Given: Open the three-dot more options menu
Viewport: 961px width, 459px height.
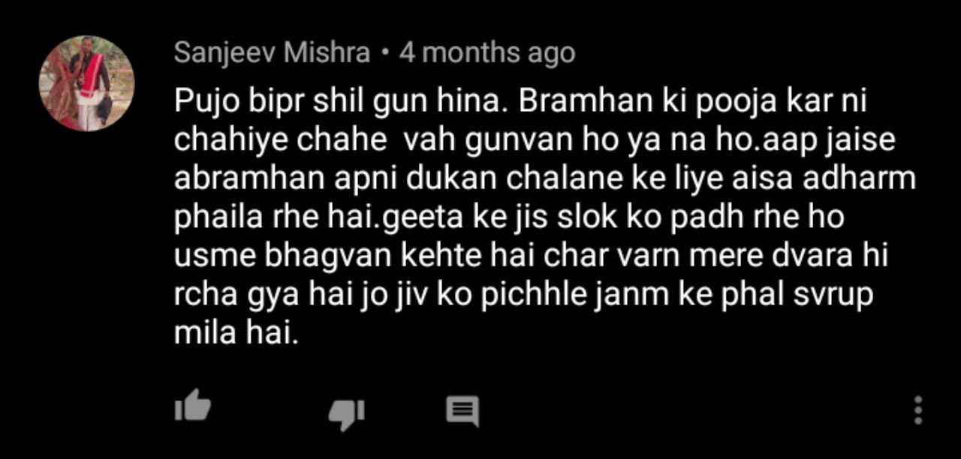Looking at the screenshot, I should [x=917, y=411].
